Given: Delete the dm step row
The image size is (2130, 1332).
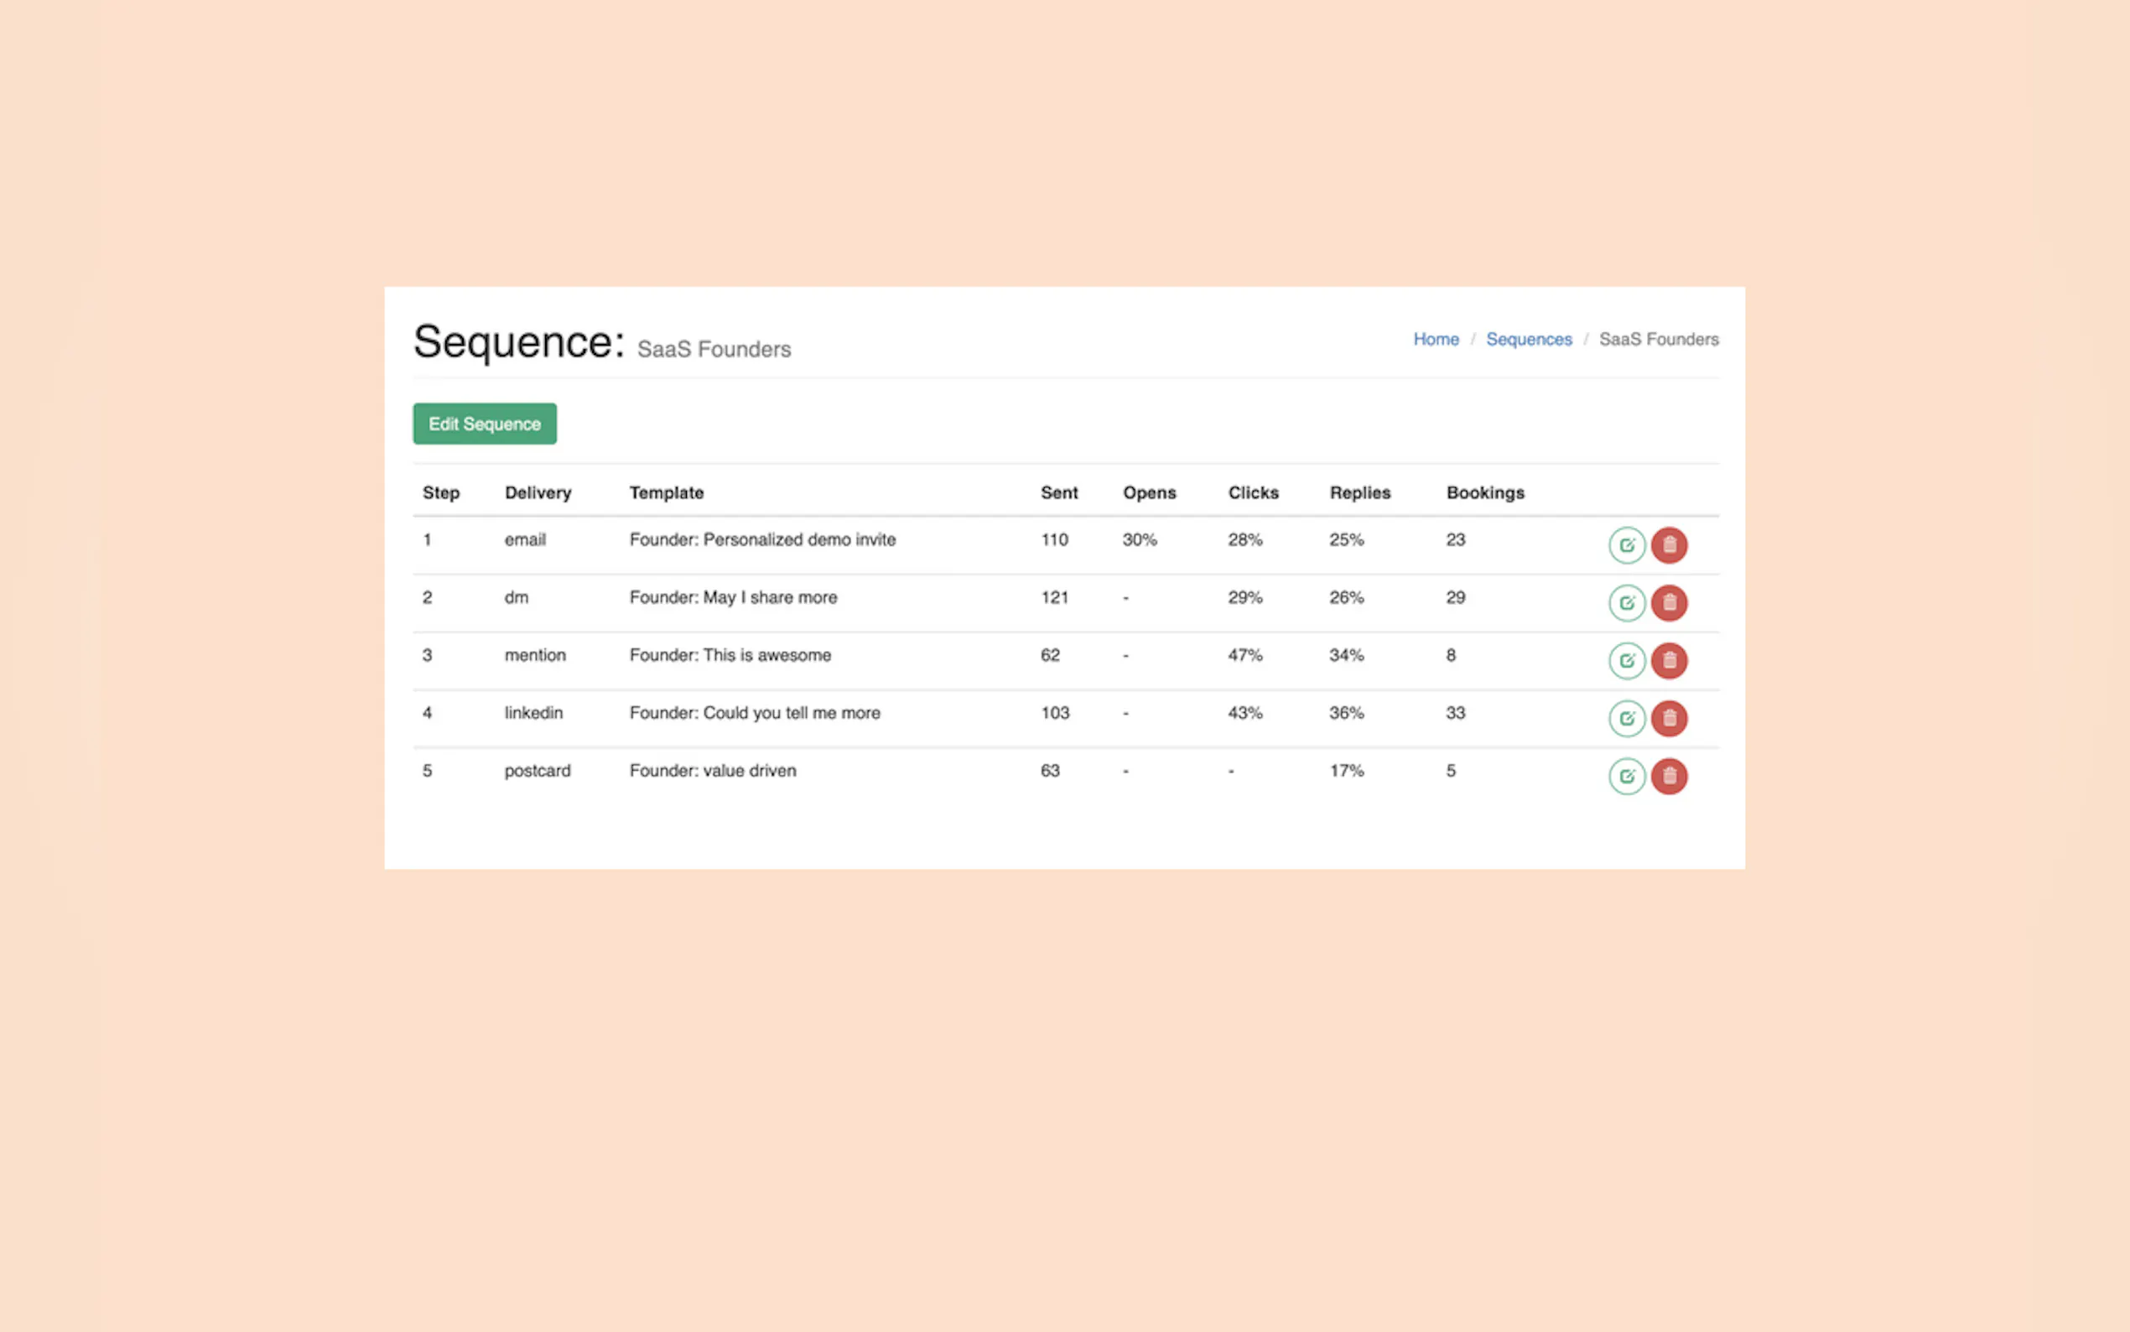Looking at the screenshot, I should [1669, 603].
